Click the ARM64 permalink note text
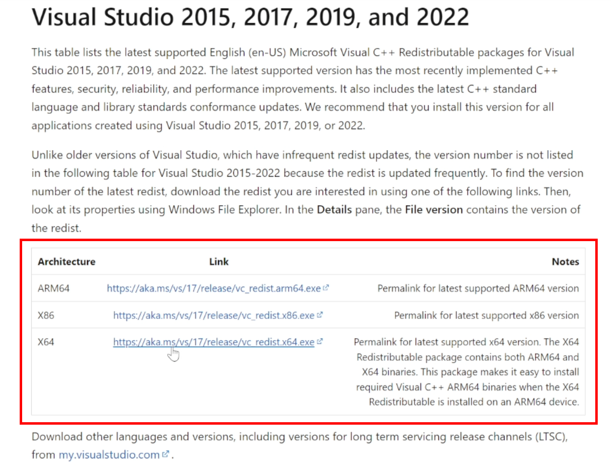This screenshot has height=466, width=611. click(478, 288)
